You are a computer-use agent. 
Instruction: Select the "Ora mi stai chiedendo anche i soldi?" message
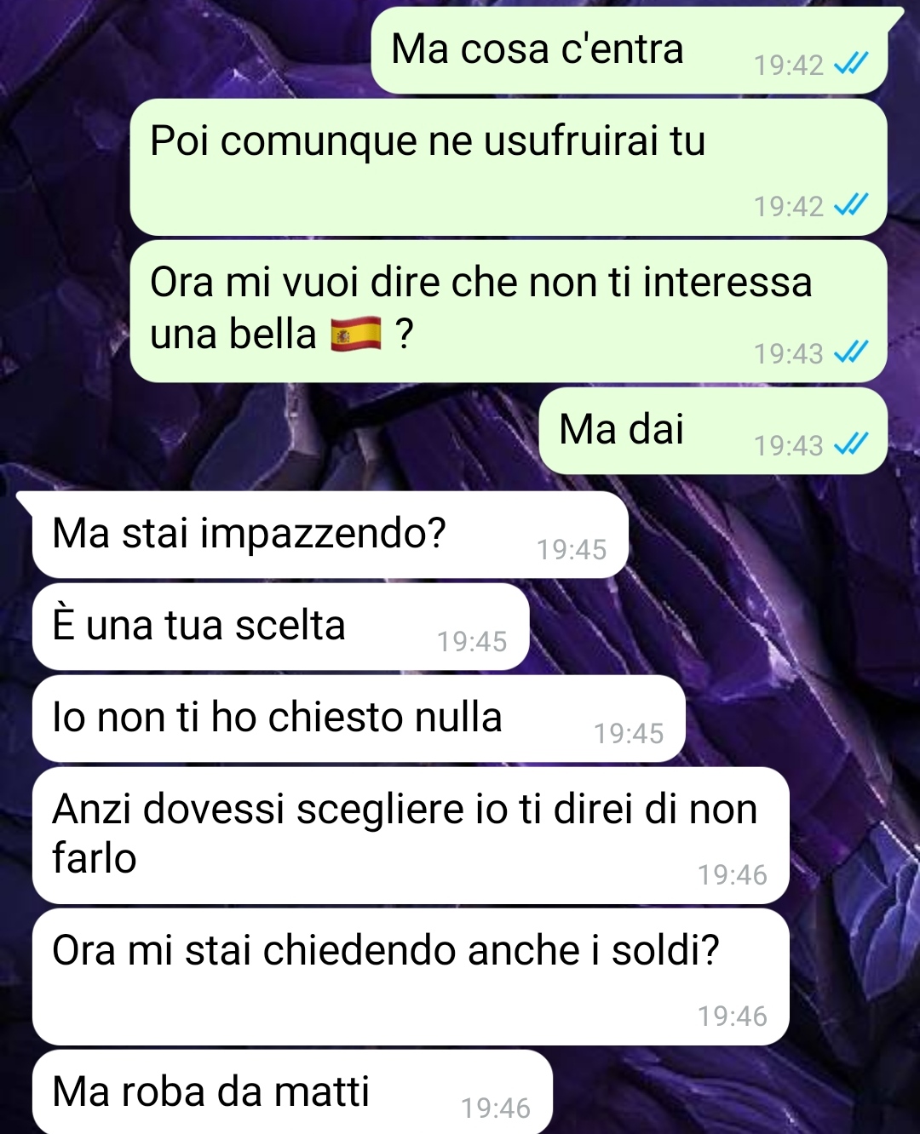(x=411, y=976)
